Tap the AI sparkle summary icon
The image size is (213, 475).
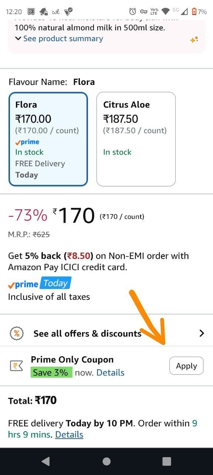[x=194, y=40]
